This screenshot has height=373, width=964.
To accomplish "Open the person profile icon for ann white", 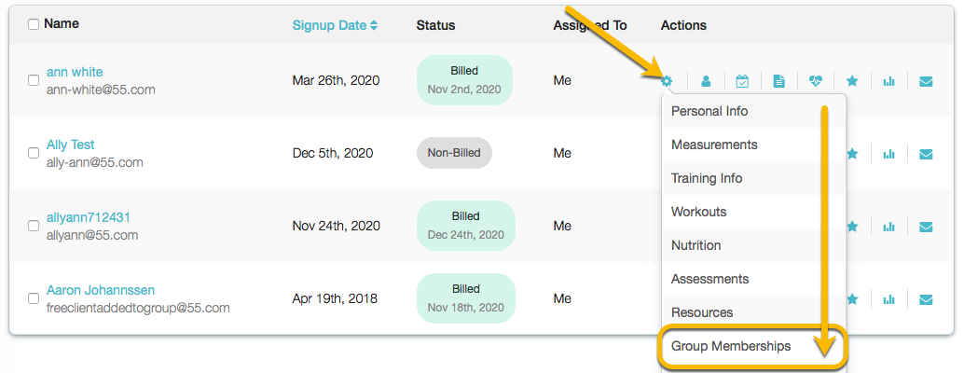I will [x=706, y=81].
